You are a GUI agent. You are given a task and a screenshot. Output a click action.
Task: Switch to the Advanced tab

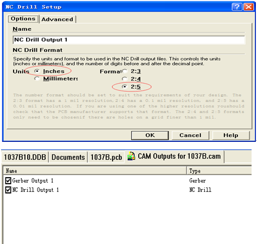(57, 19)
